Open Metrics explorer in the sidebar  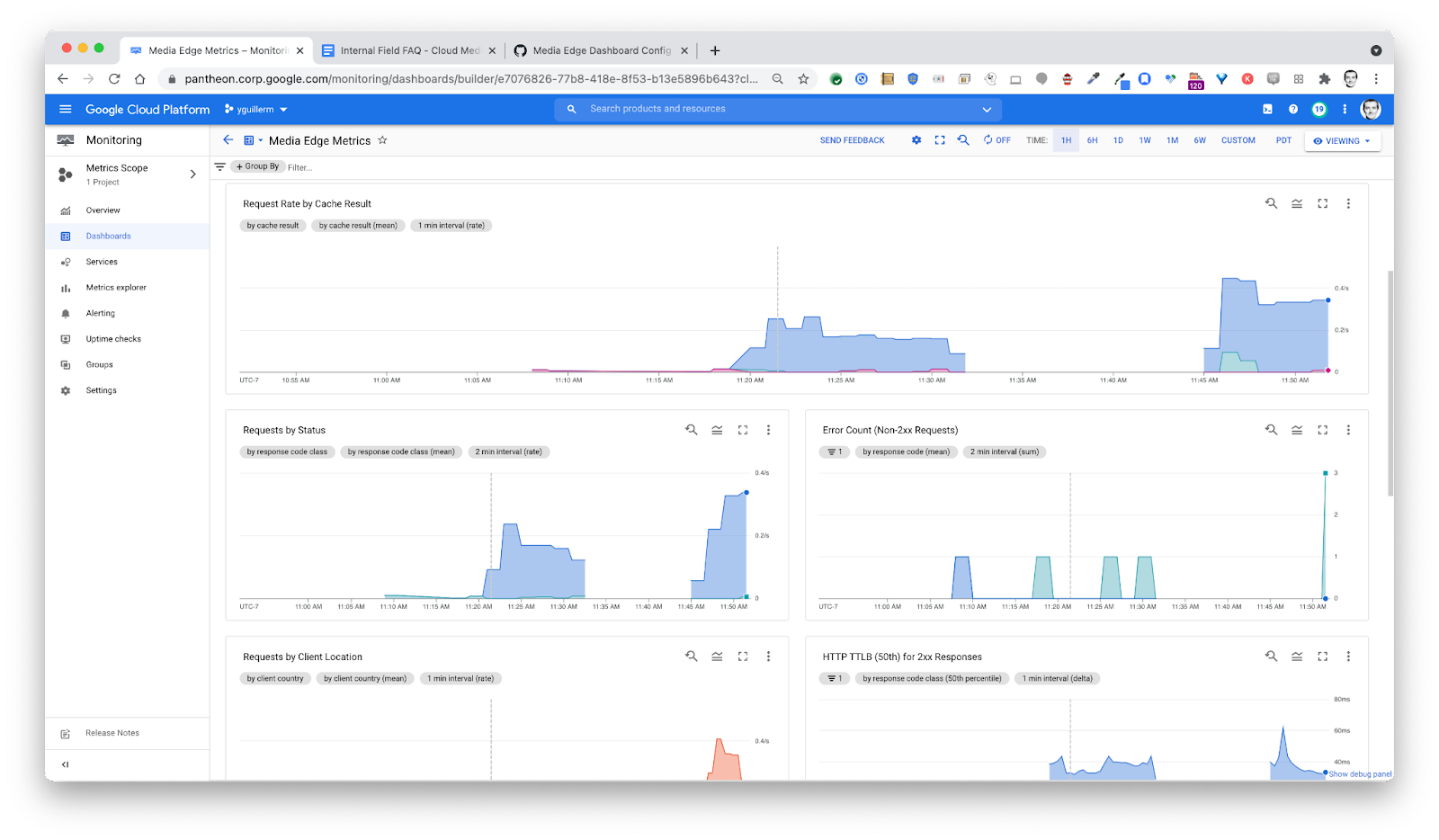[x=116, y=288]
